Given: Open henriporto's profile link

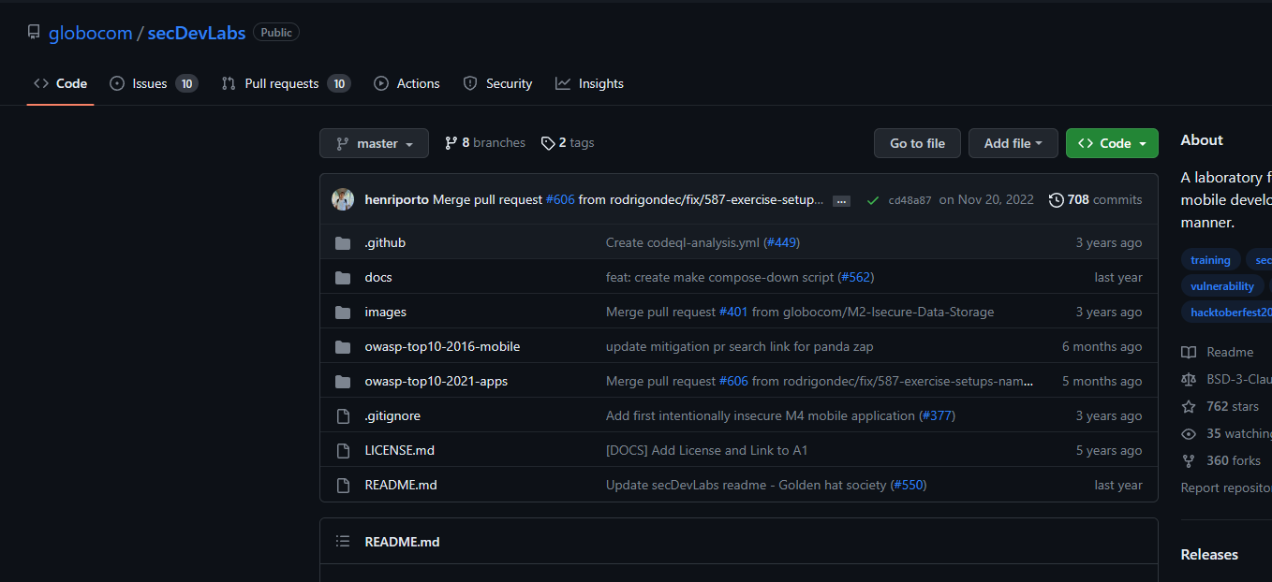Looking at the screenshot, I should point(396,199).
